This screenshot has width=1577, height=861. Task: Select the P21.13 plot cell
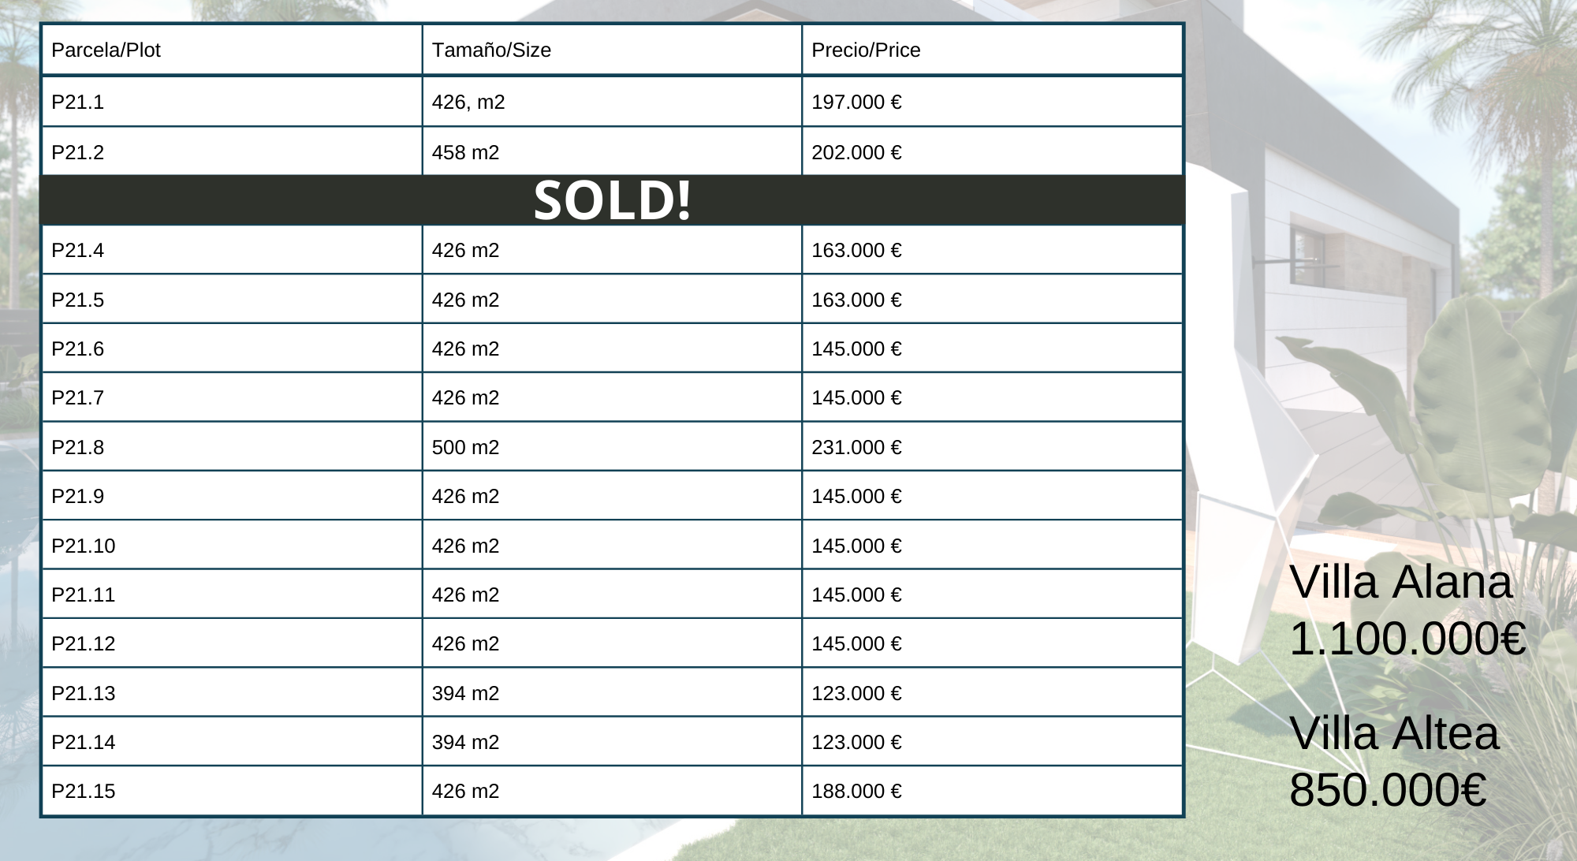[x=232, y=693]
